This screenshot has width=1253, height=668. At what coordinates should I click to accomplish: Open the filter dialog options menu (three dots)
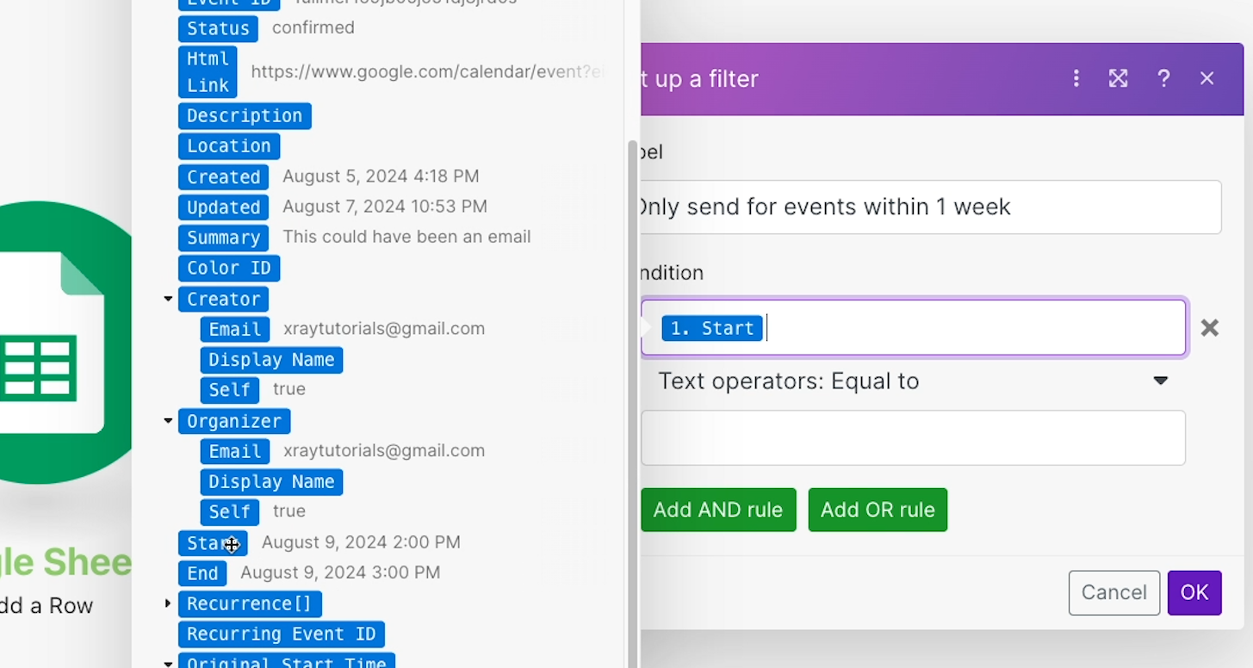click(1076, 78)
